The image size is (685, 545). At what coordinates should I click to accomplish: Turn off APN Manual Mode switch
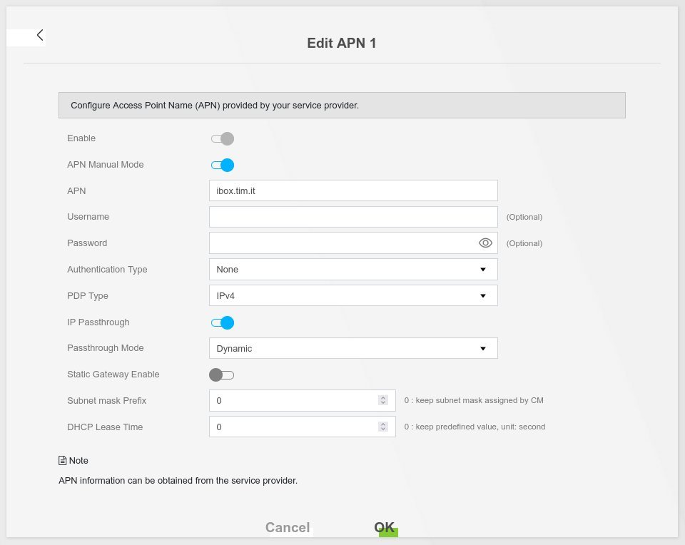coord(222,165)
